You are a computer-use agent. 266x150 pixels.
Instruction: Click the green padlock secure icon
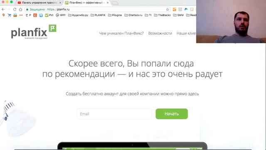(27, 9)
